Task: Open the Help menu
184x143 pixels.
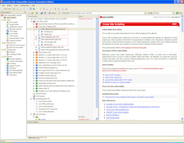Action: (x=33, y=5)
